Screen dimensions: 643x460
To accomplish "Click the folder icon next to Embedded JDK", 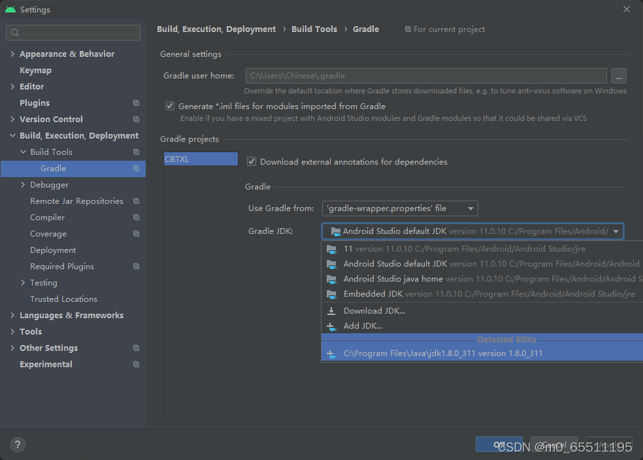I will click(331, 294).
